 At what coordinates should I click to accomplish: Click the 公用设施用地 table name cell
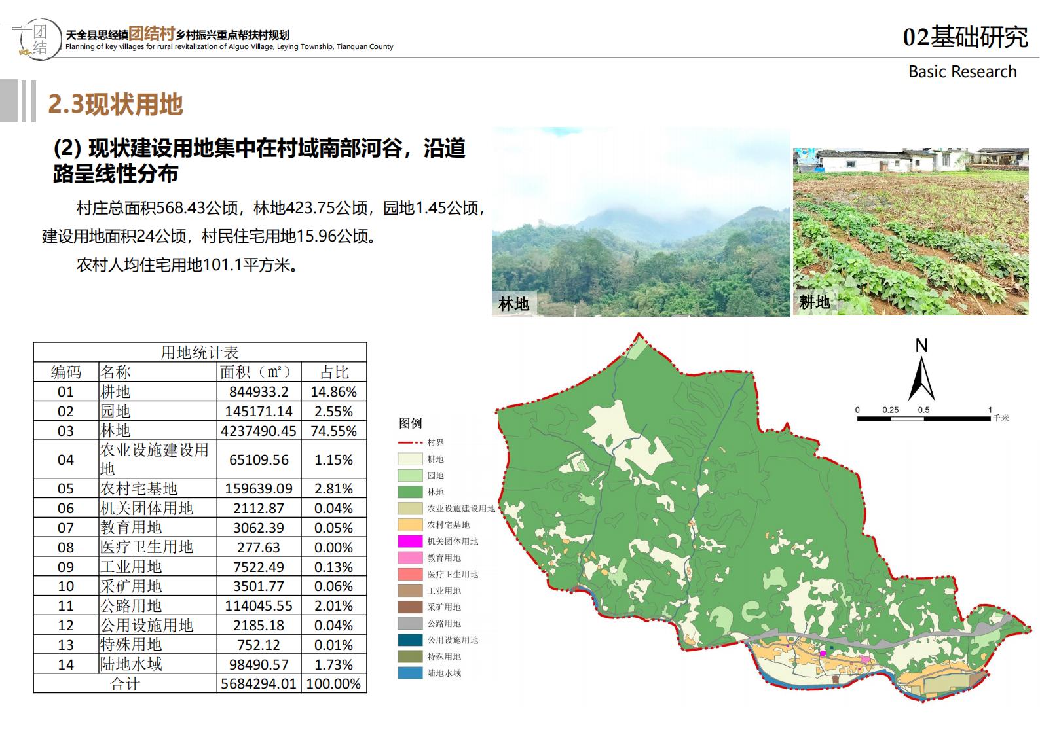tap(157, 625)
